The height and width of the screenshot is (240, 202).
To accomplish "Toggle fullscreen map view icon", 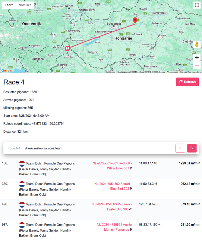I will point(196,5).
